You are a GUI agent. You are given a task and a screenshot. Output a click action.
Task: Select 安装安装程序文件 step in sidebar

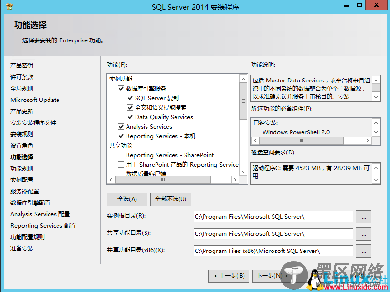(x=33, y=123)
